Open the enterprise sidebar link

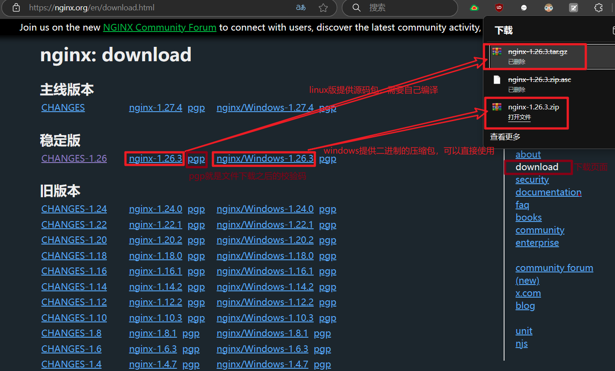(x=537, y=243)
